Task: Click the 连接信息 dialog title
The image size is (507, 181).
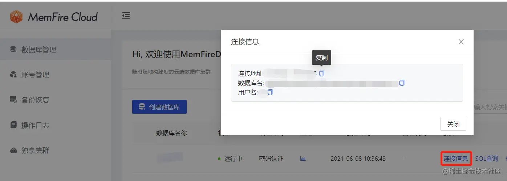Action: [x=245, y=42]
